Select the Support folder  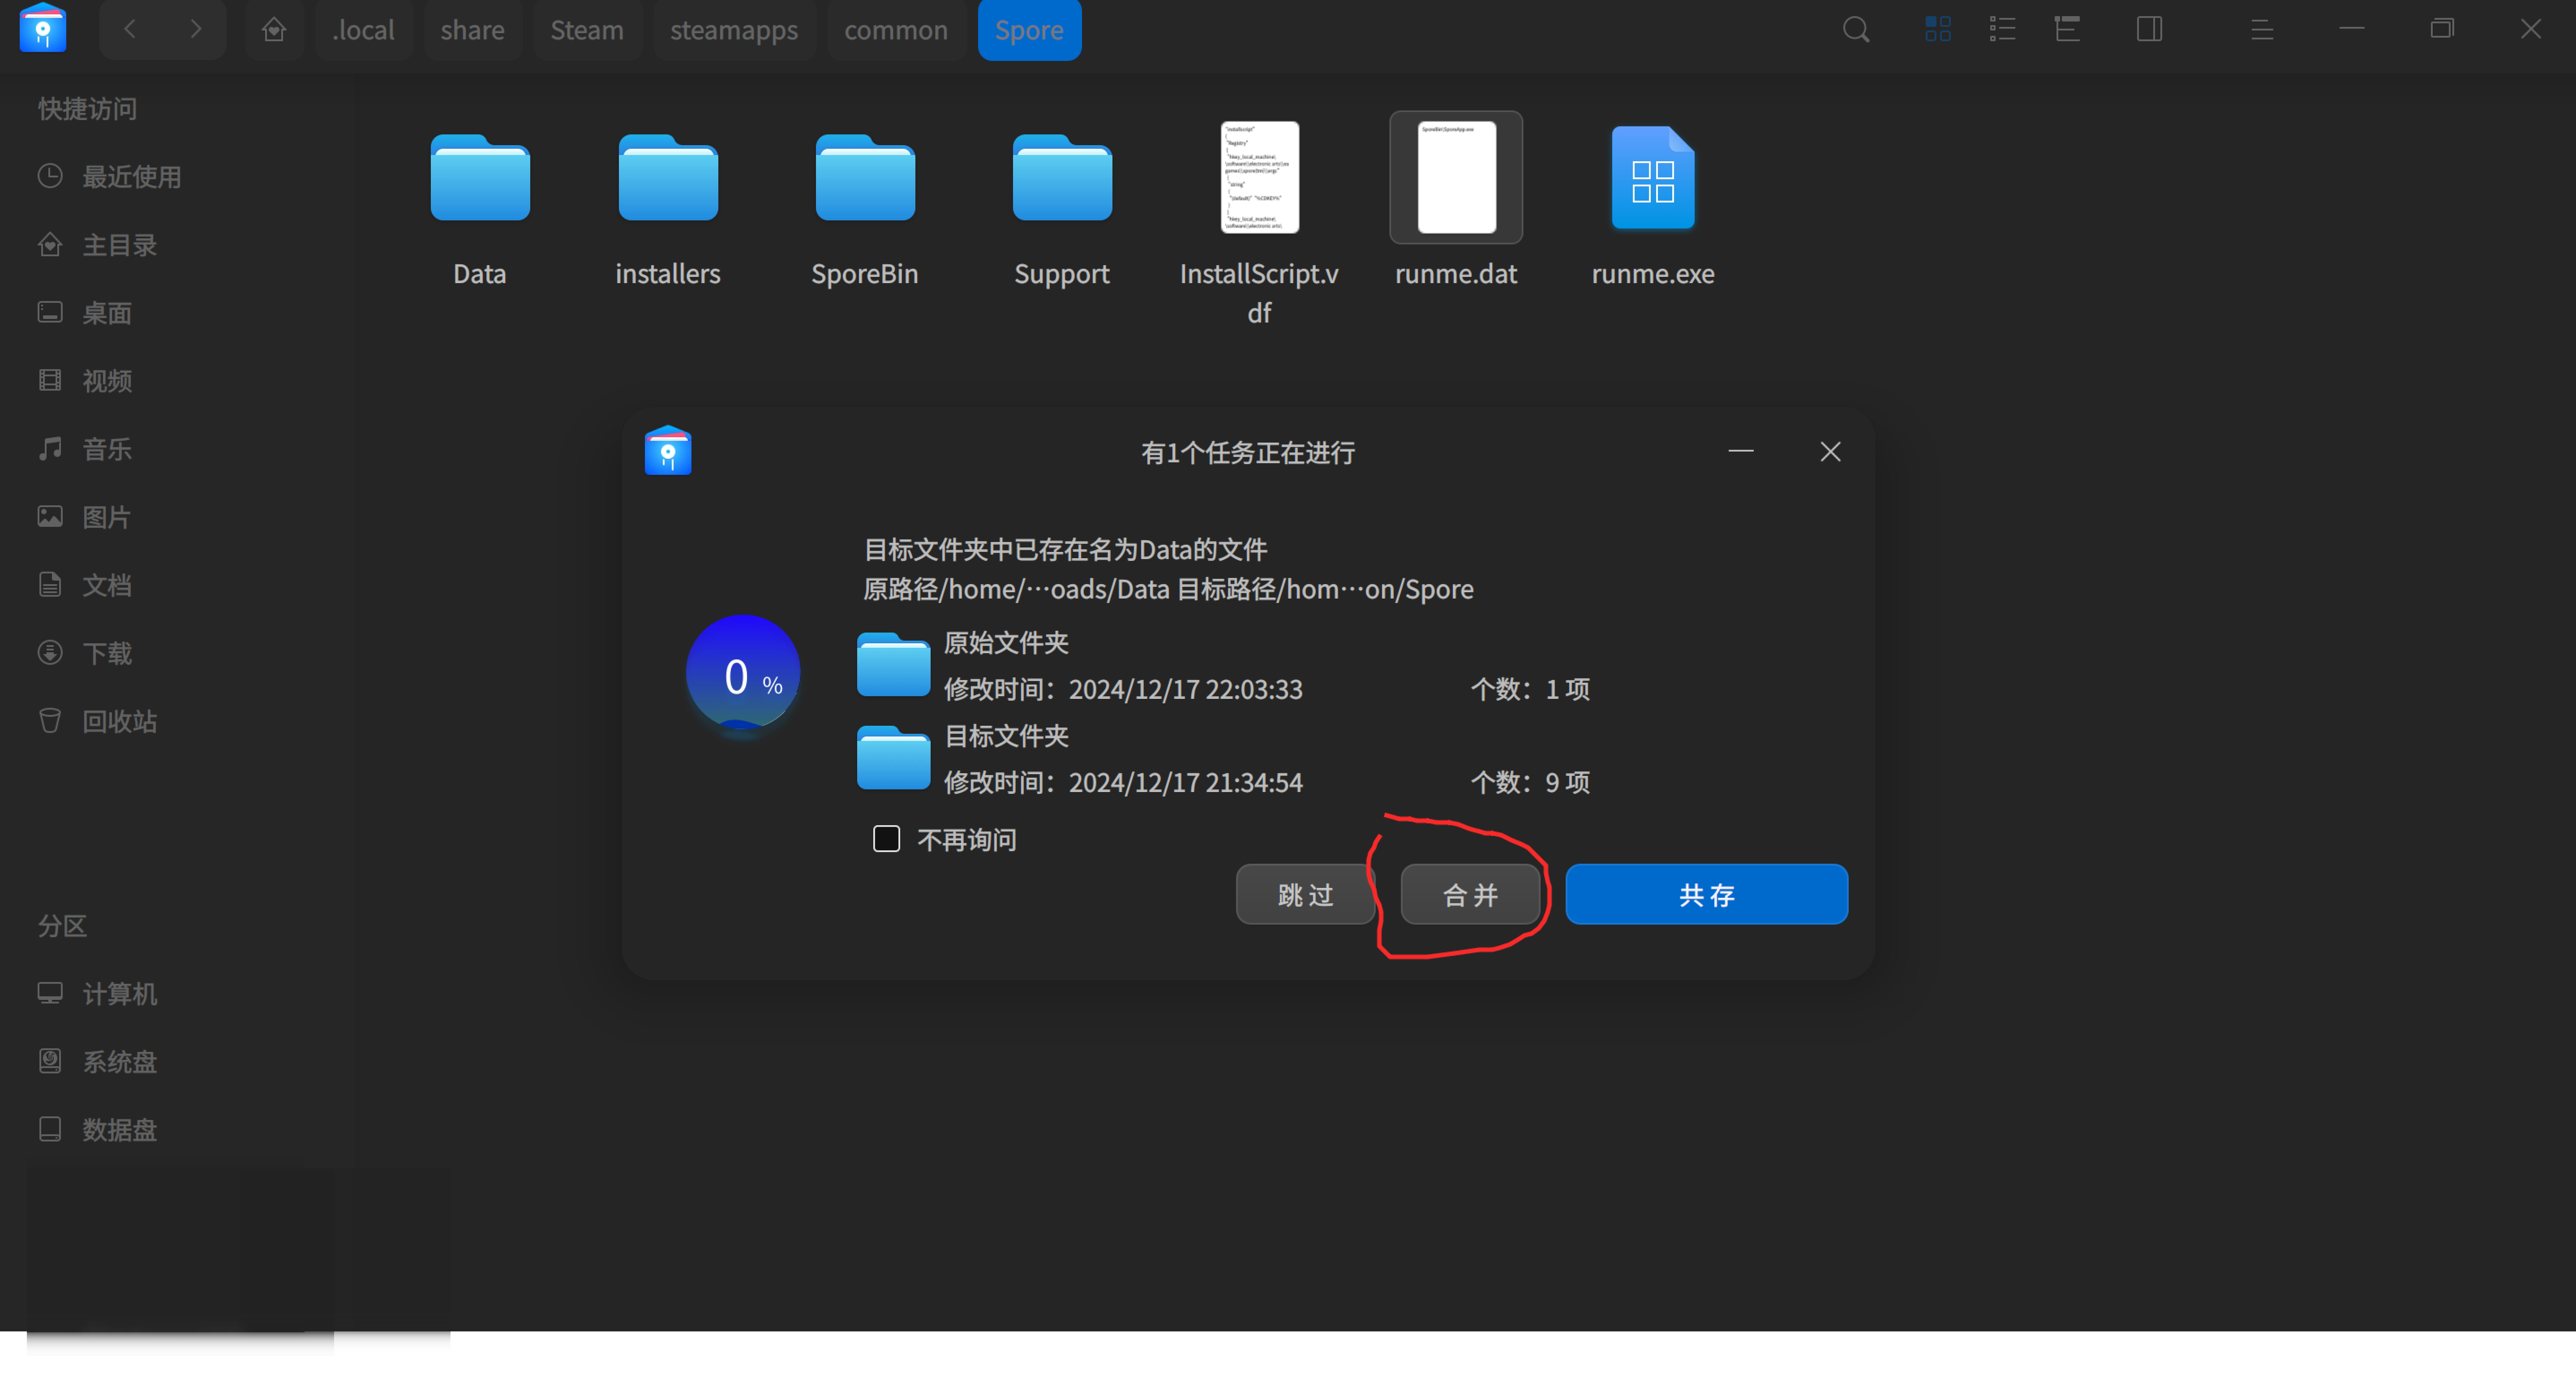pyautogui.click(x=1062, y=177)
